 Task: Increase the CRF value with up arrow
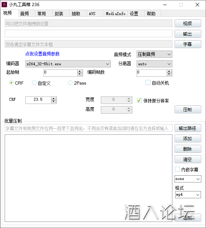pyautogui.click(x=54, y=99)
